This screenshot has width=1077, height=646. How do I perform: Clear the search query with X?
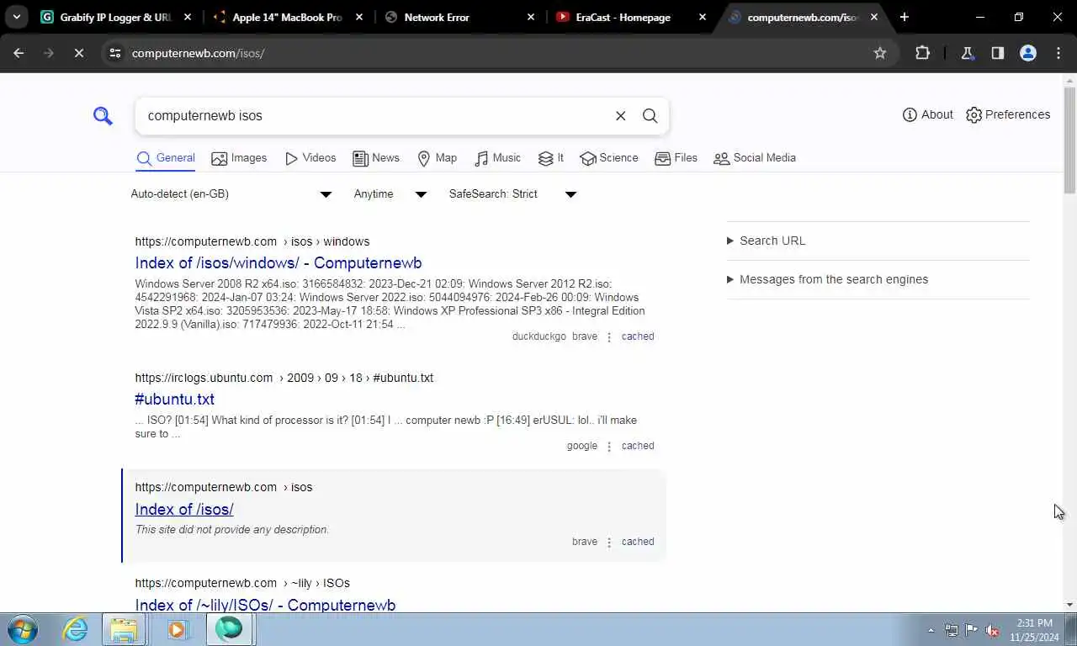point(620,116)
